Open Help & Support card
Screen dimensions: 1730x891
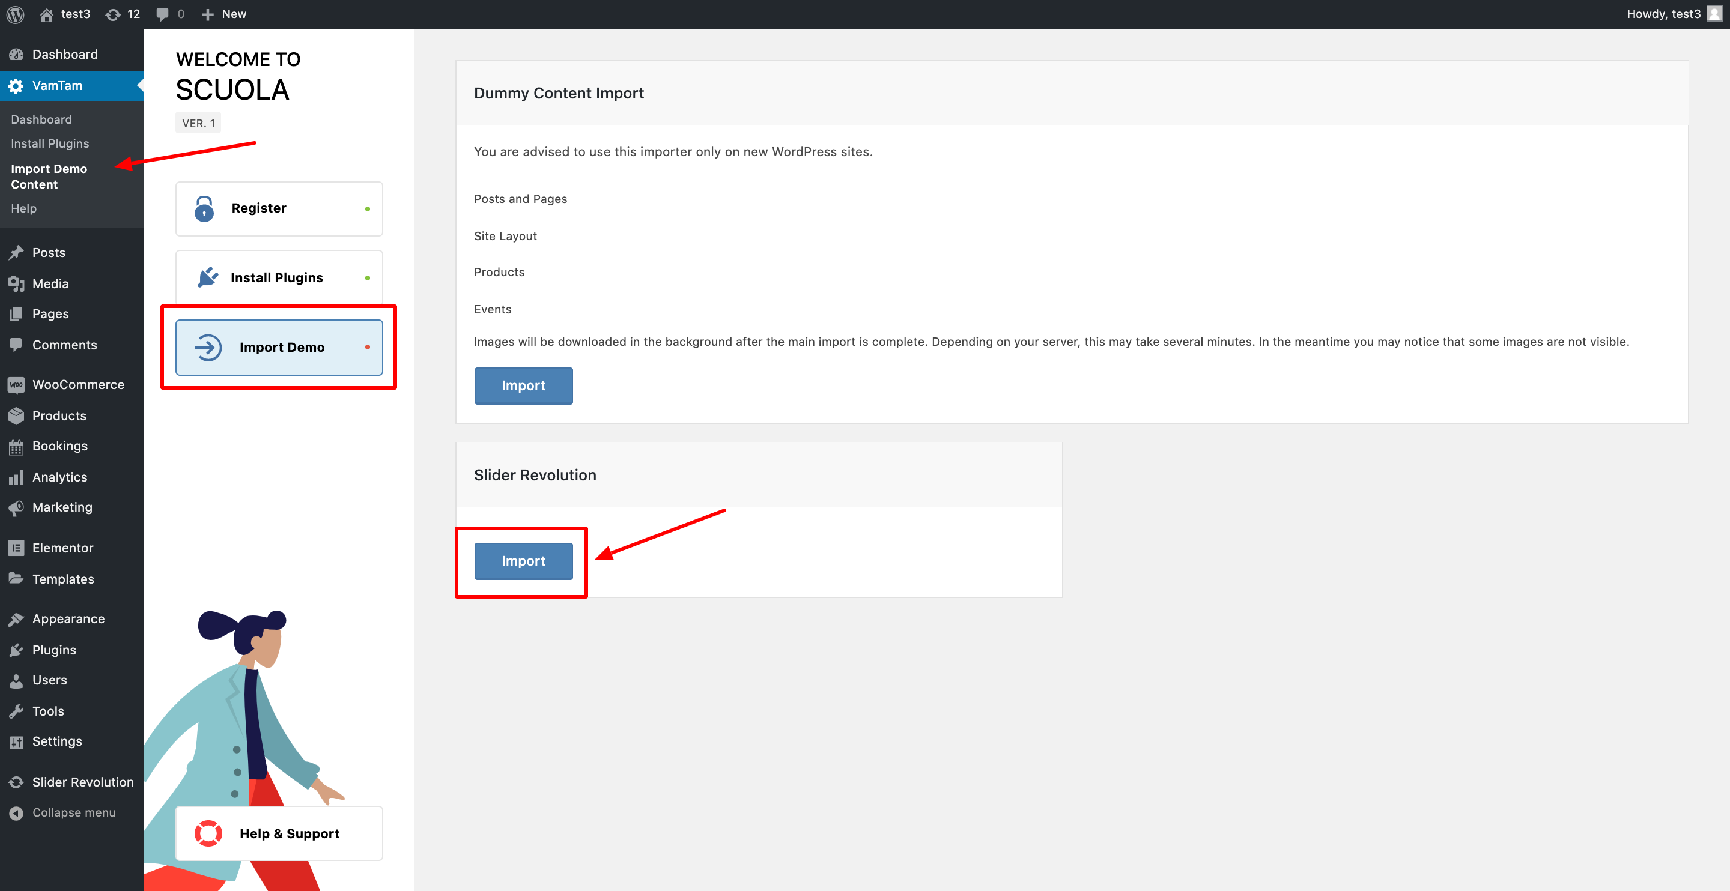point(279,833)
